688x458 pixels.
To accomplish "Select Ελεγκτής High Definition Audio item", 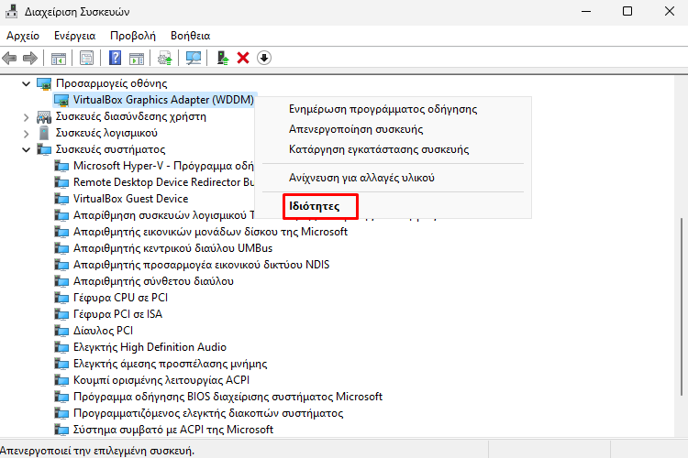I will tap(150, 347).
